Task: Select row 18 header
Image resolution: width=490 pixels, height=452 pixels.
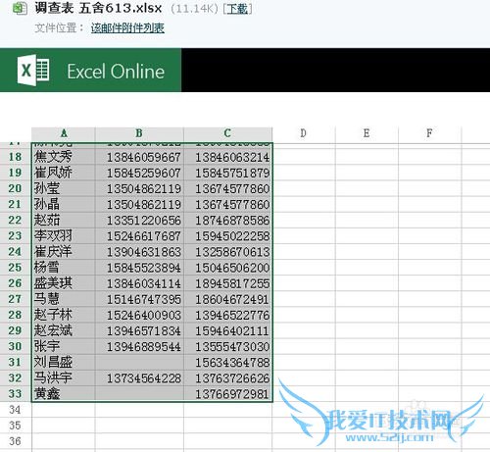Action: click(x=16, y=157)
